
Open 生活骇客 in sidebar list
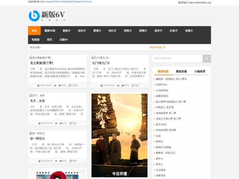click(x=161, y=170)
